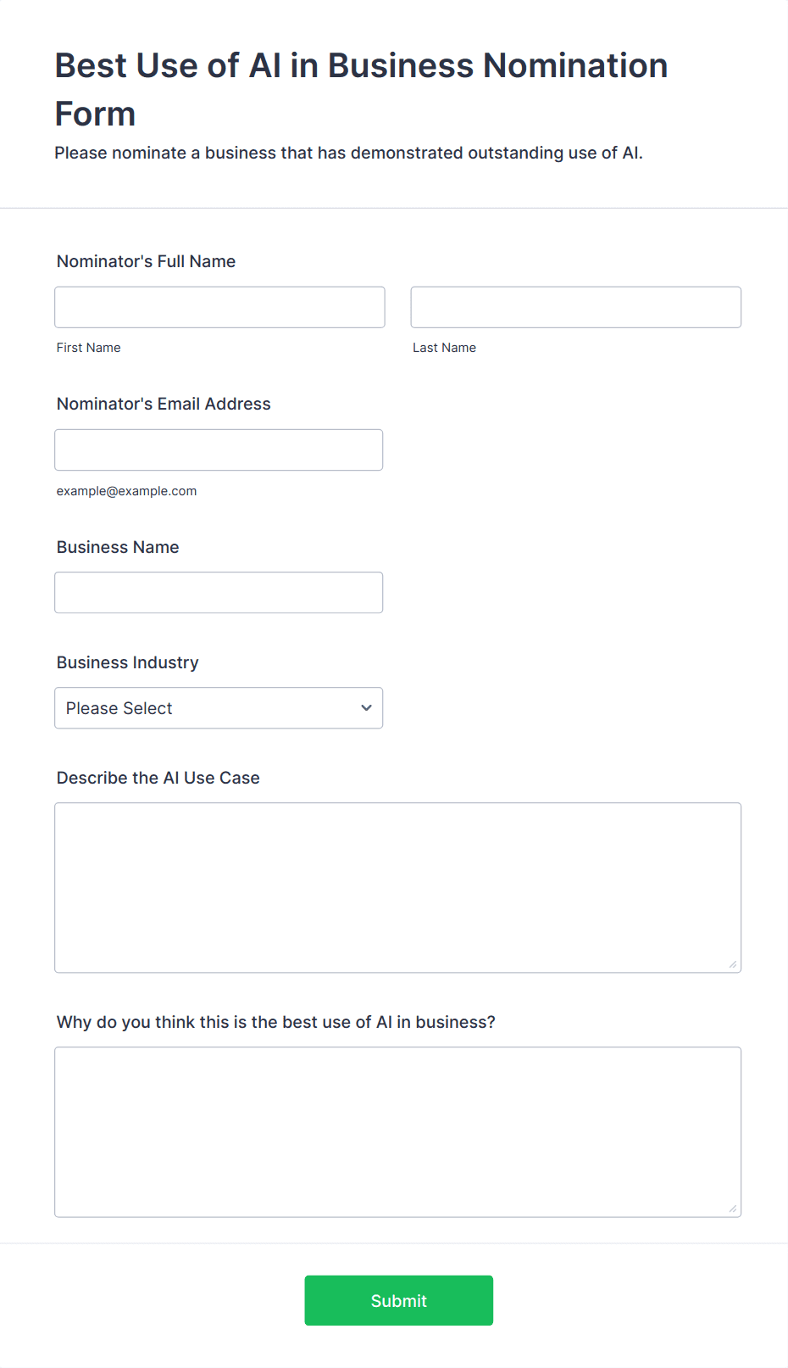Click resize handle of the last textarea
The height and width of the screenshot is (1368, 788).
(733, 1209)
